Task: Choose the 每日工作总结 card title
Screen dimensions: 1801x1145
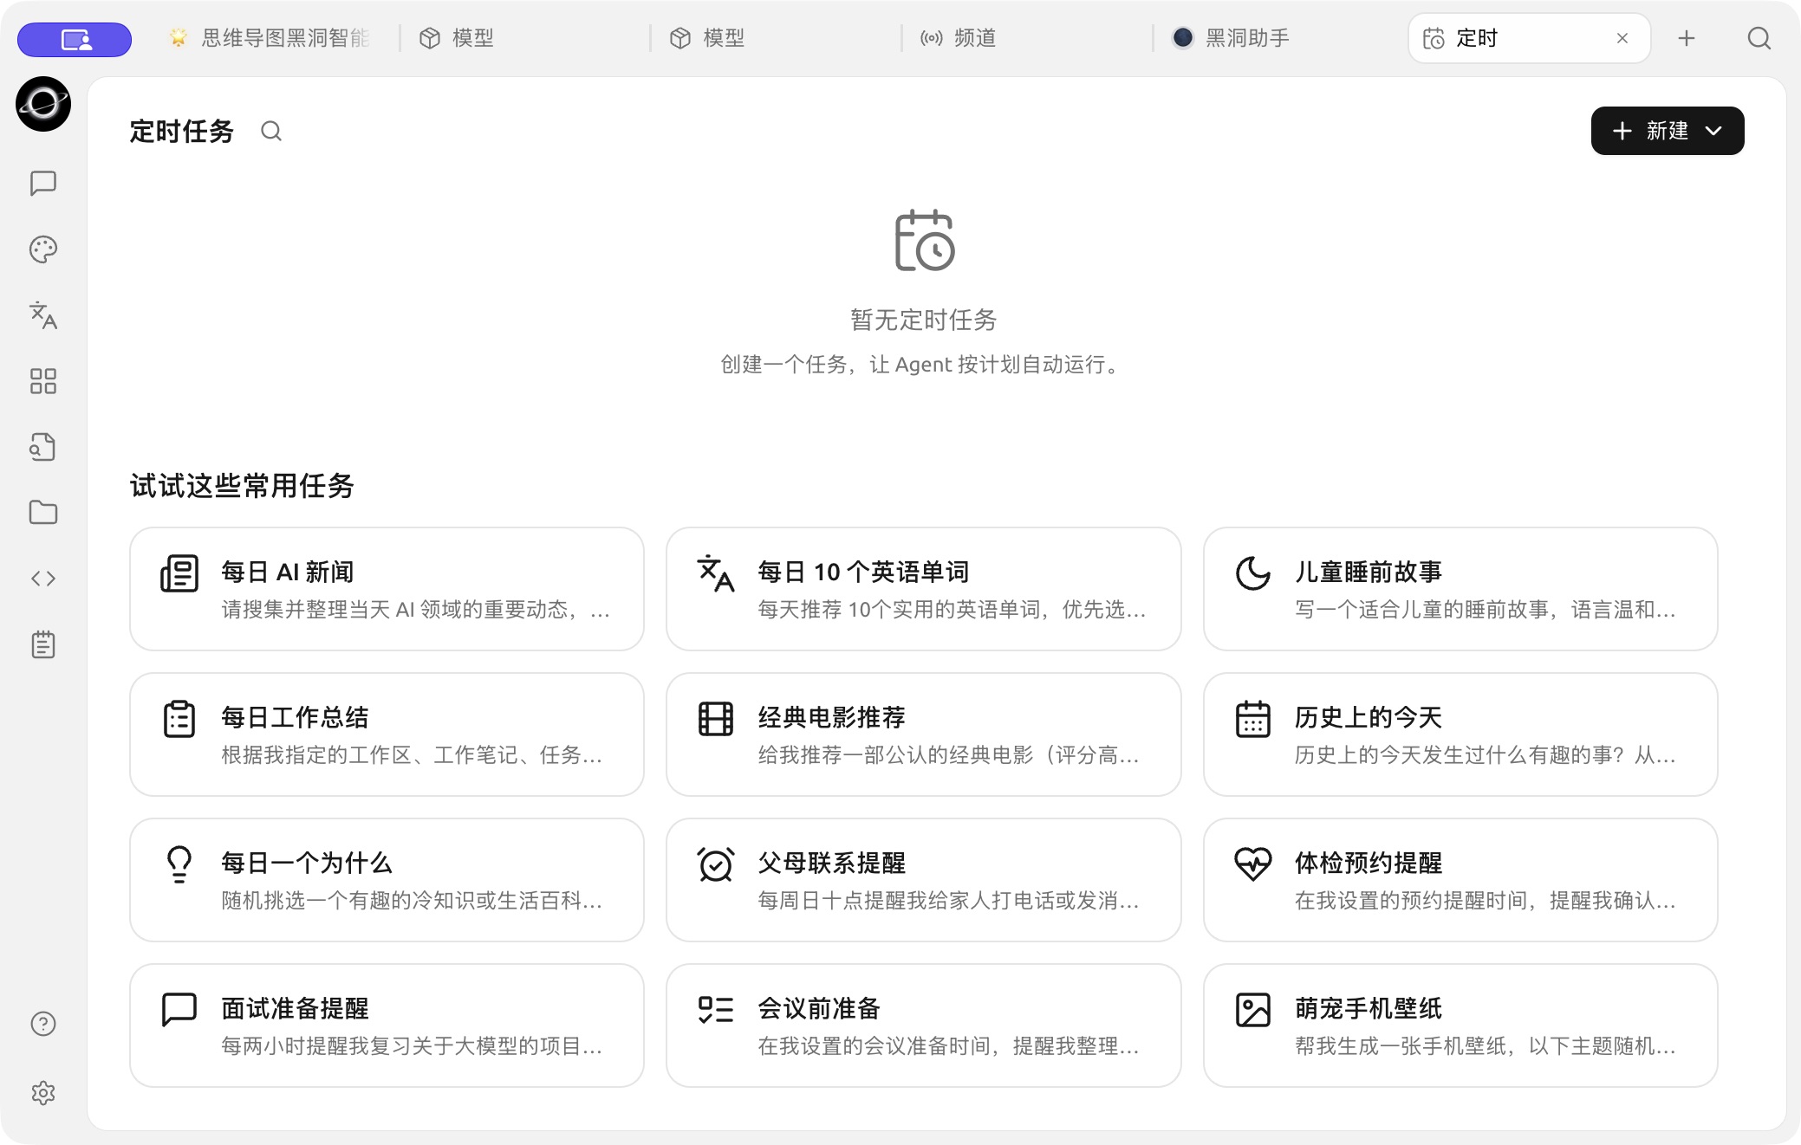Action: [295, 717]
